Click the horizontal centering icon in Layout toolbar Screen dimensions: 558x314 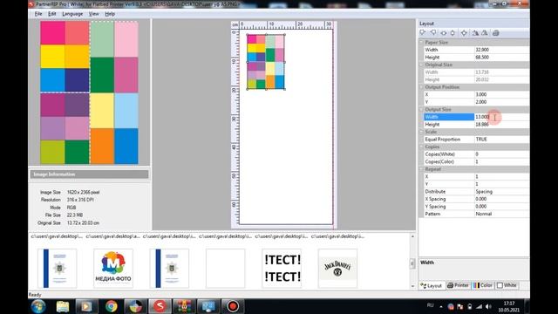click(x=444, y=33)
